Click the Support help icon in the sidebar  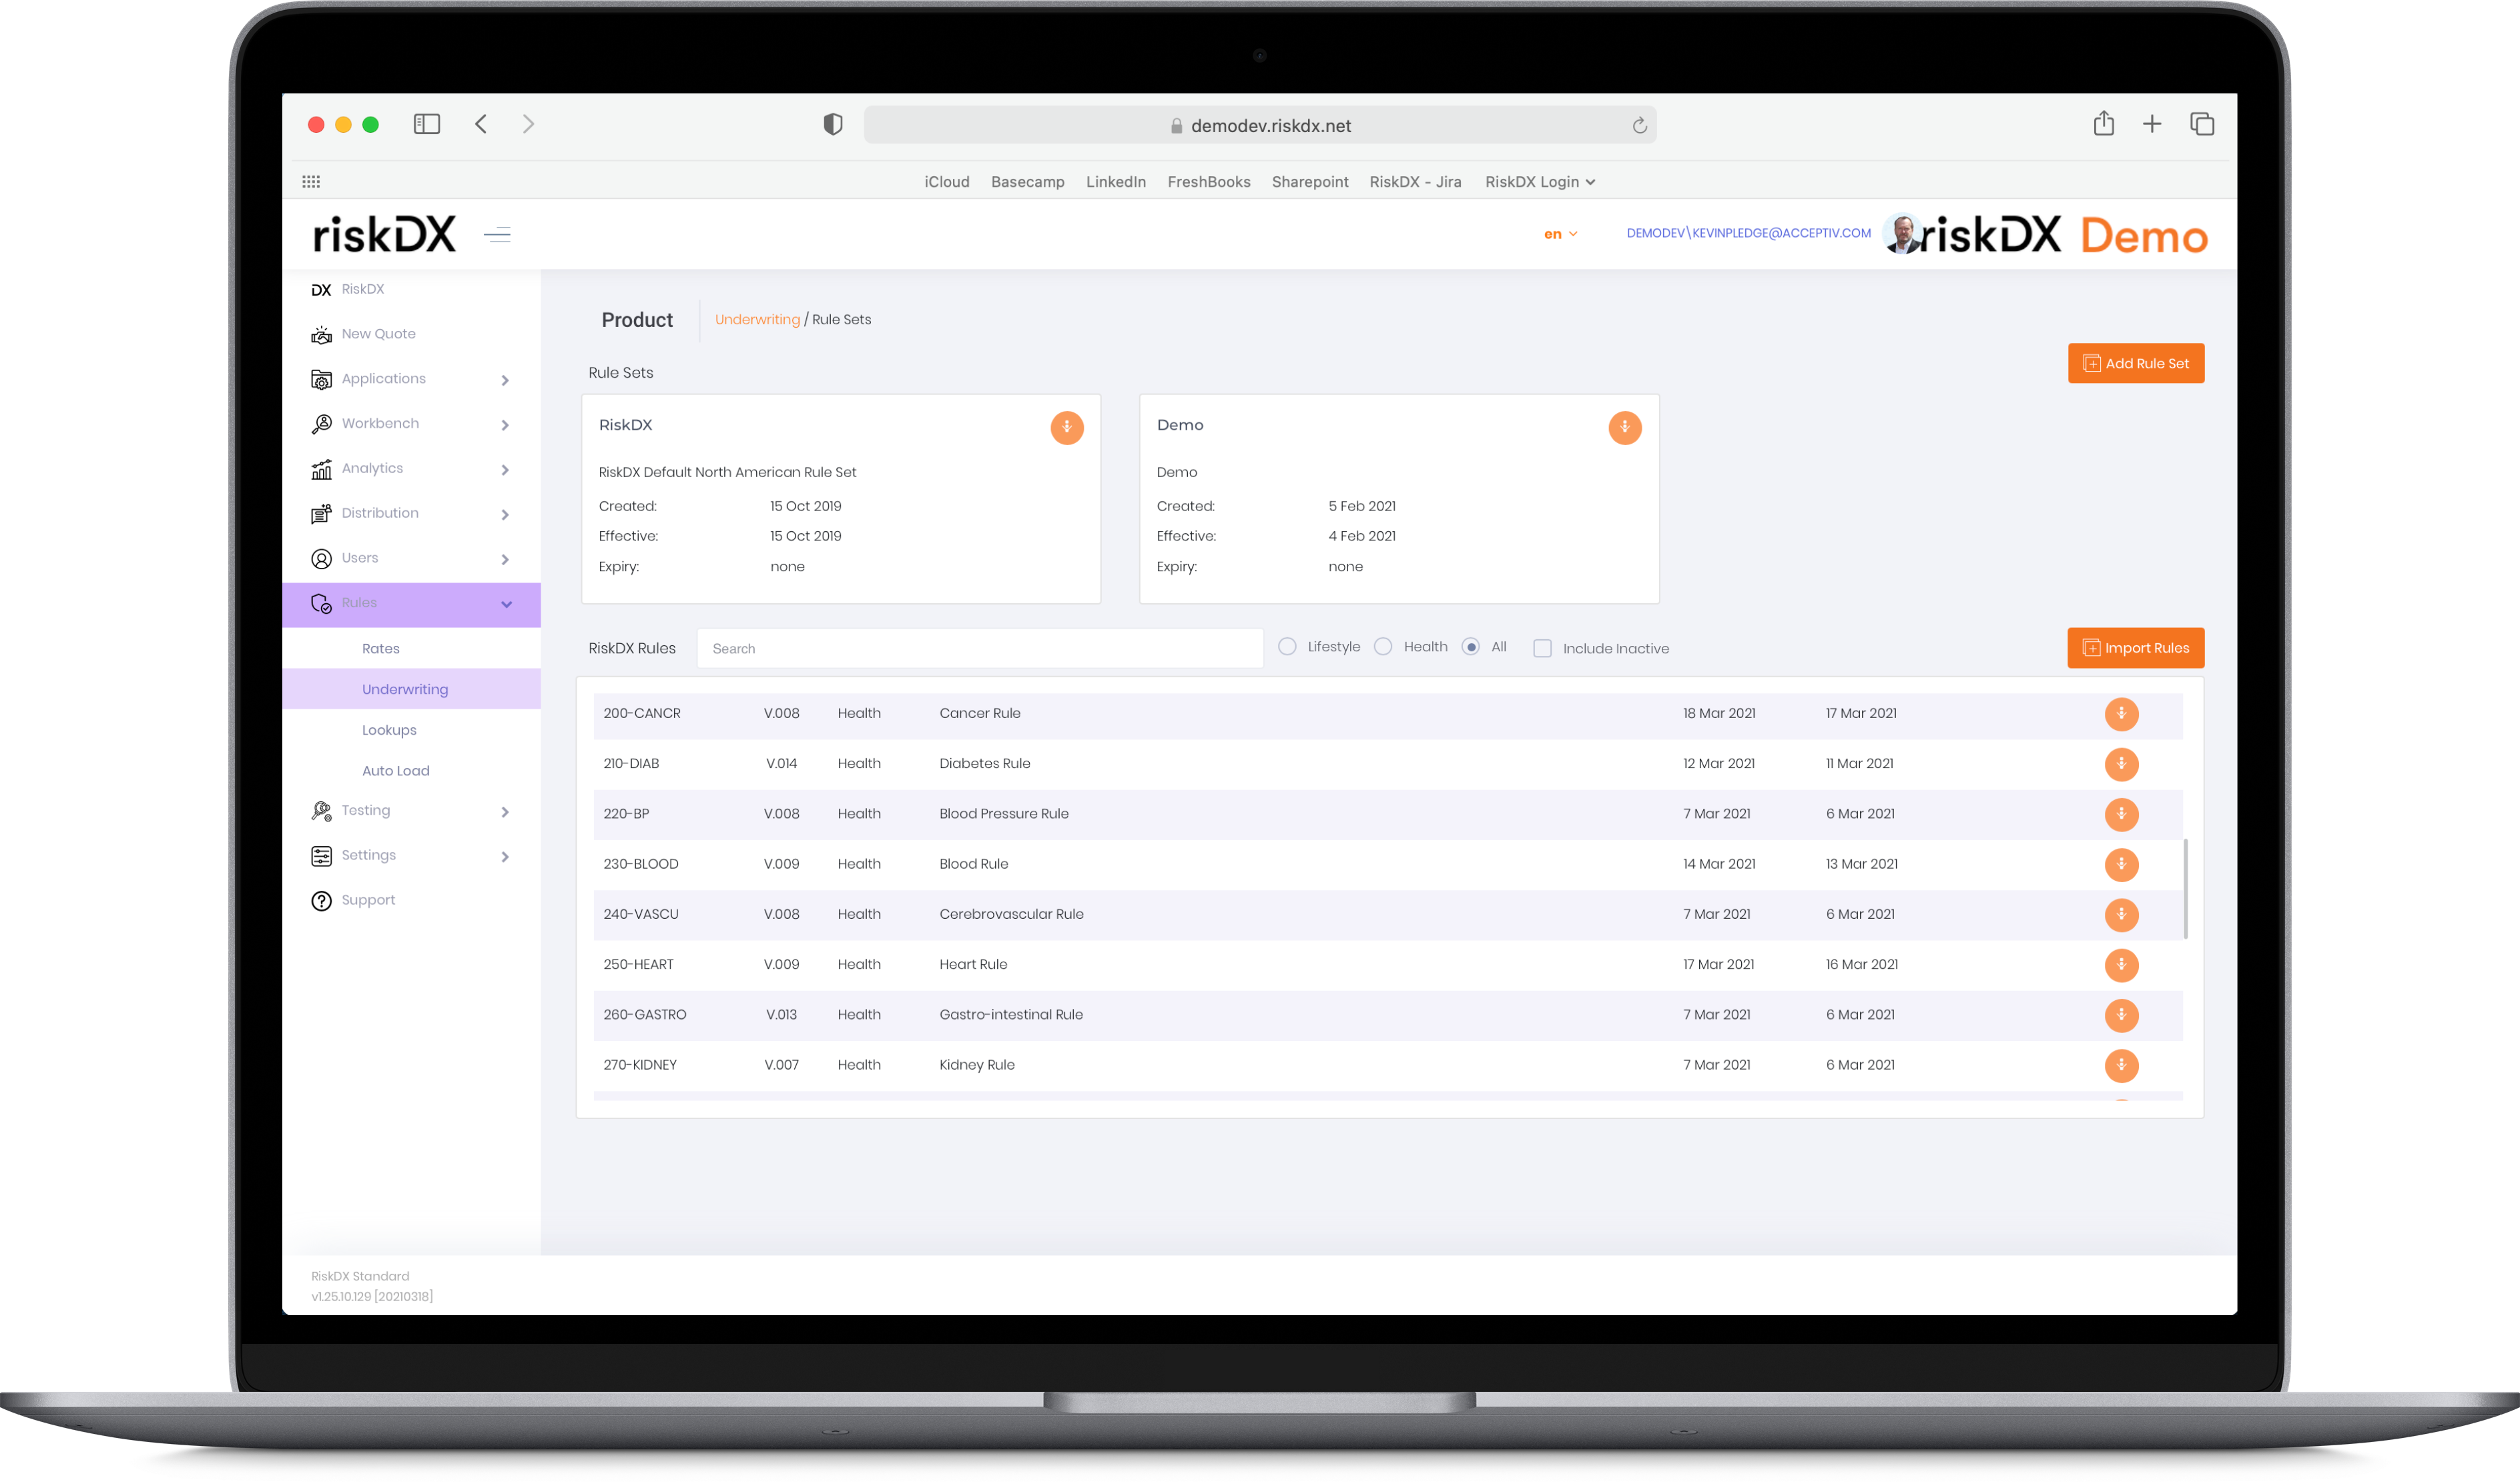321,901
